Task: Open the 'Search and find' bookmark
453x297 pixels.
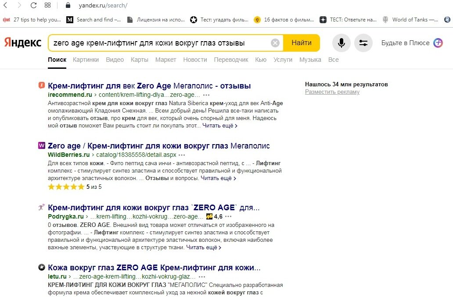Action: click(94, 20)
